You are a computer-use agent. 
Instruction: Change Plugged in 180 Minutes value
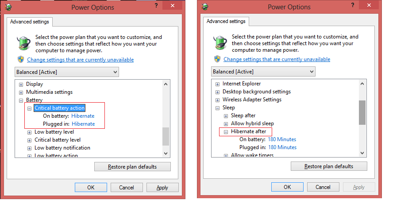tap(282, 147)
